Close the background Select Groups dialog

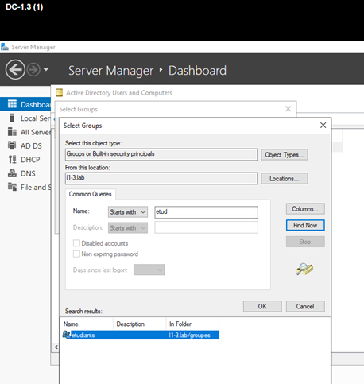point(288,109)
